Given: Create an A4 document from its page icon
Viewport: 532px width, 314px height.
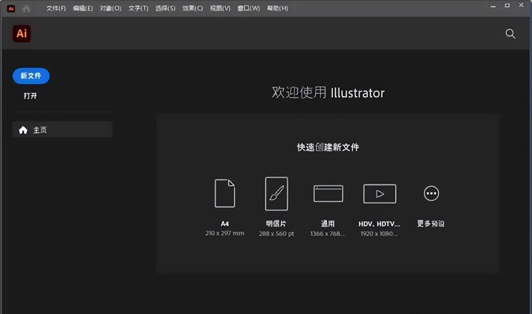Looking at the screenshot, I should pyautogui.click(x=225, y=193).
